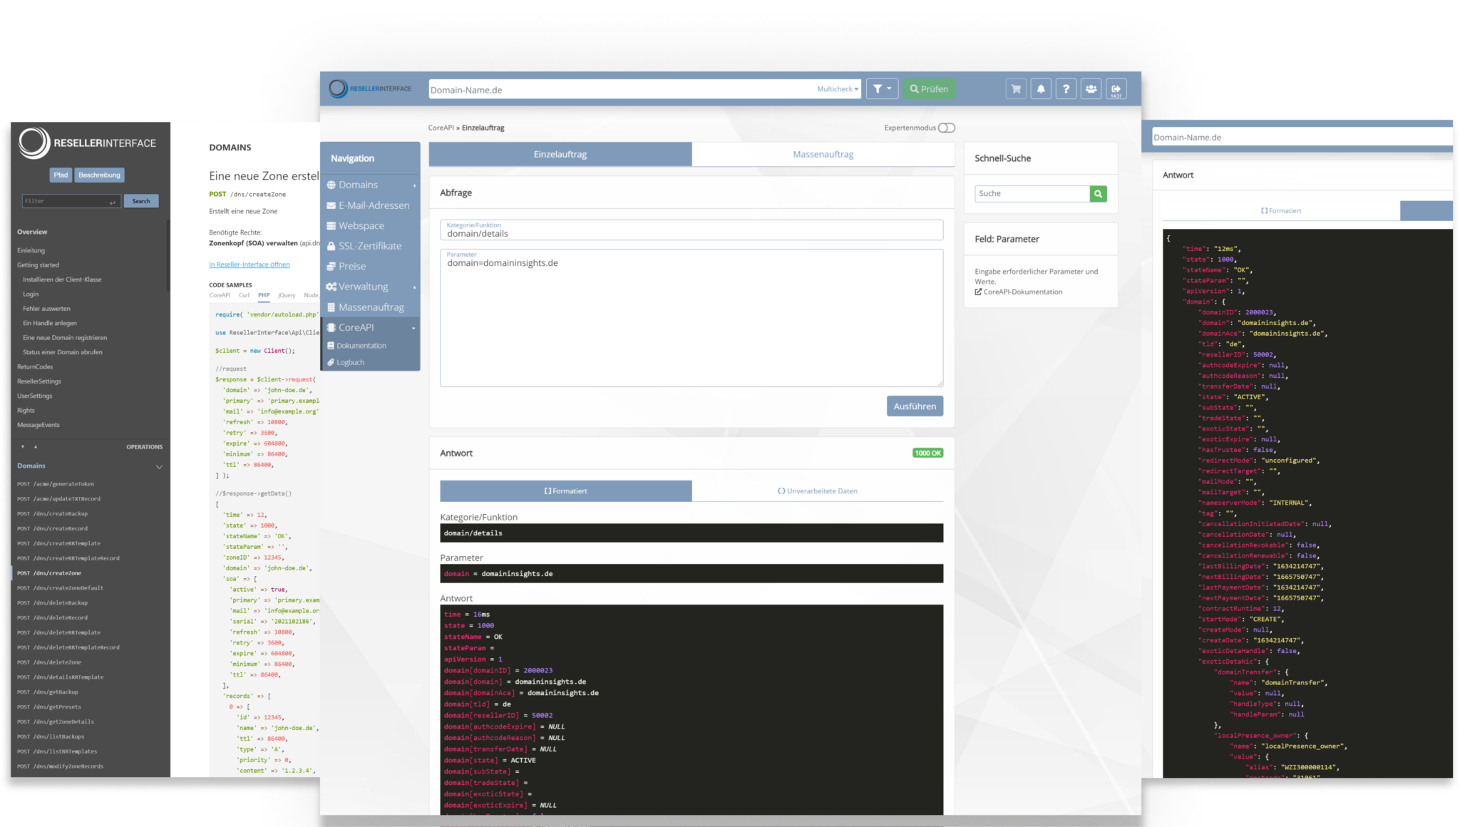This screenshot has width=1460, height=827.
Task: Select jQuery code sample tab
Action: [287, 295]
